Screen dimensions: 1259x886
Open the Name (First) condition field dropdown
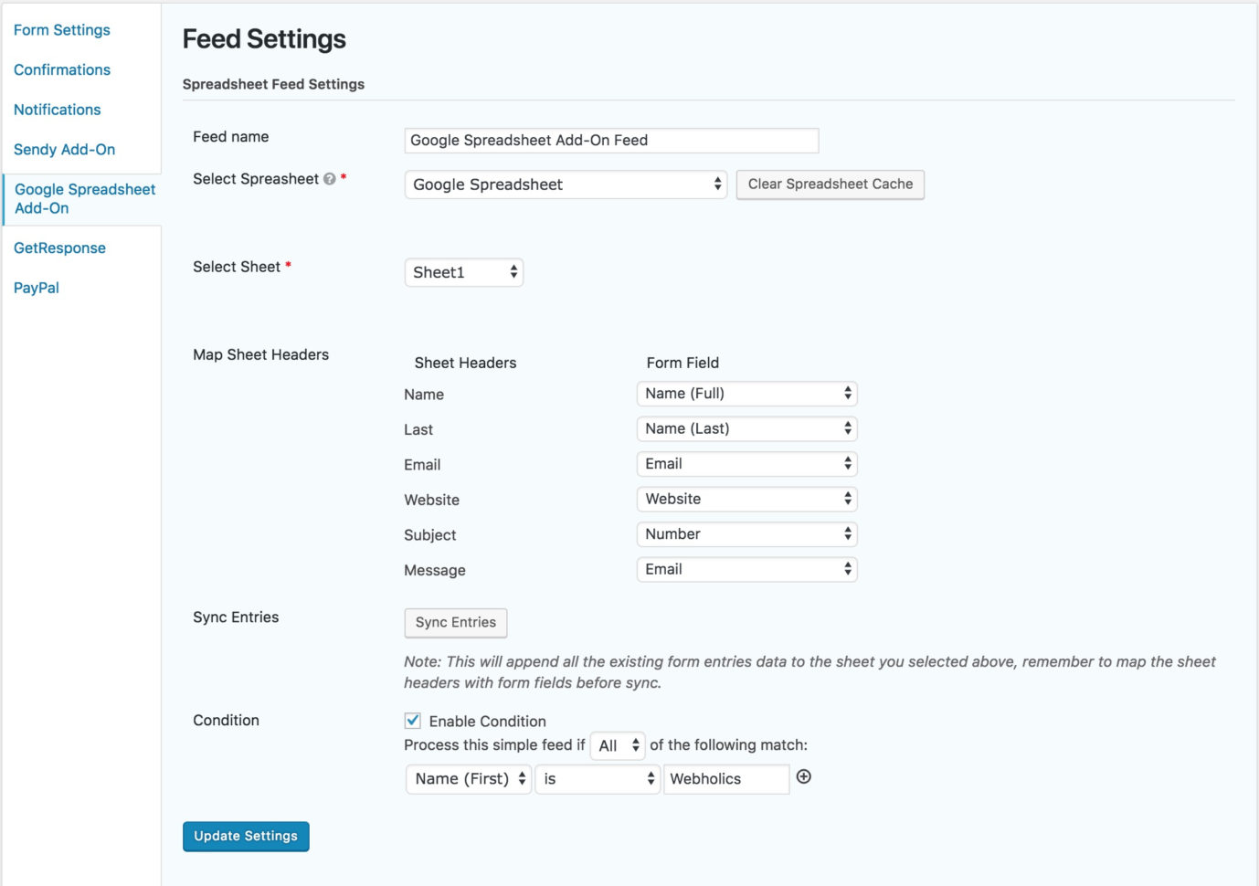pos(468,778)
